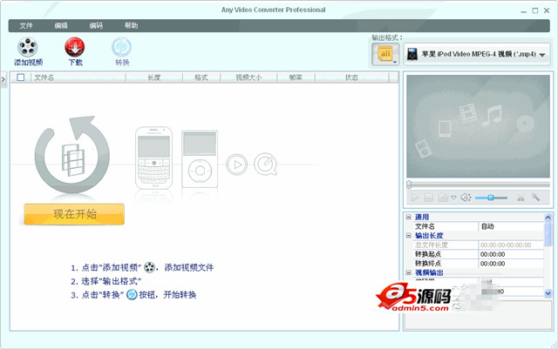The image size is (558, 349).
Task: Open the wrench settings icon
Action: point(535,197)
